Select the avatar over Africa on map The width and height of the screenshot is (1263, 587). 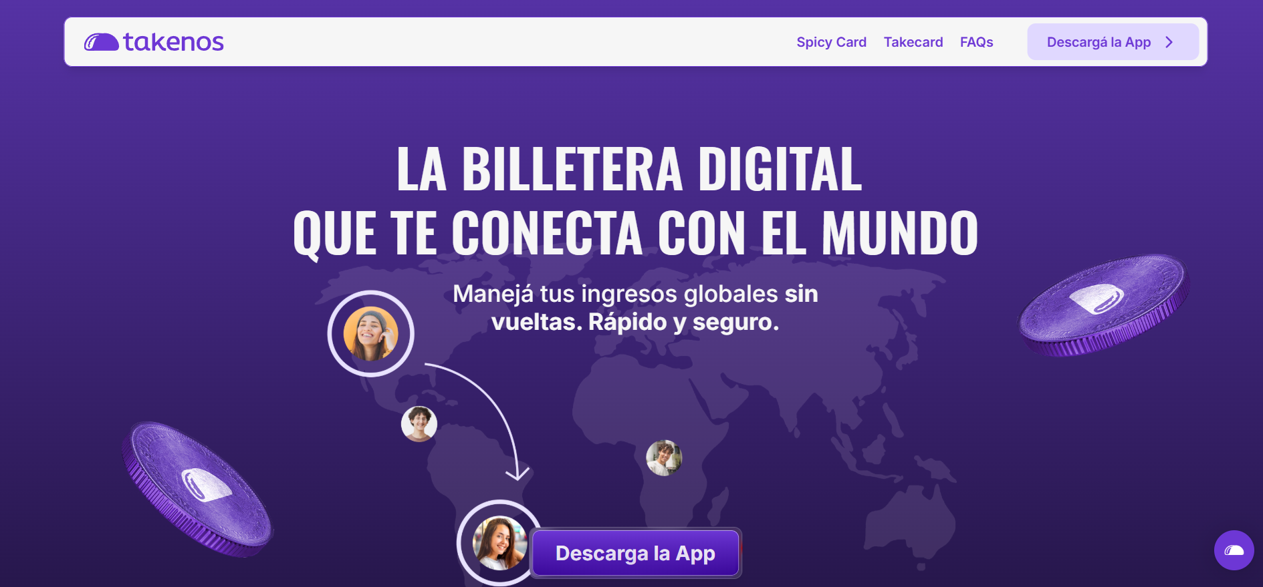pos(664,458)
